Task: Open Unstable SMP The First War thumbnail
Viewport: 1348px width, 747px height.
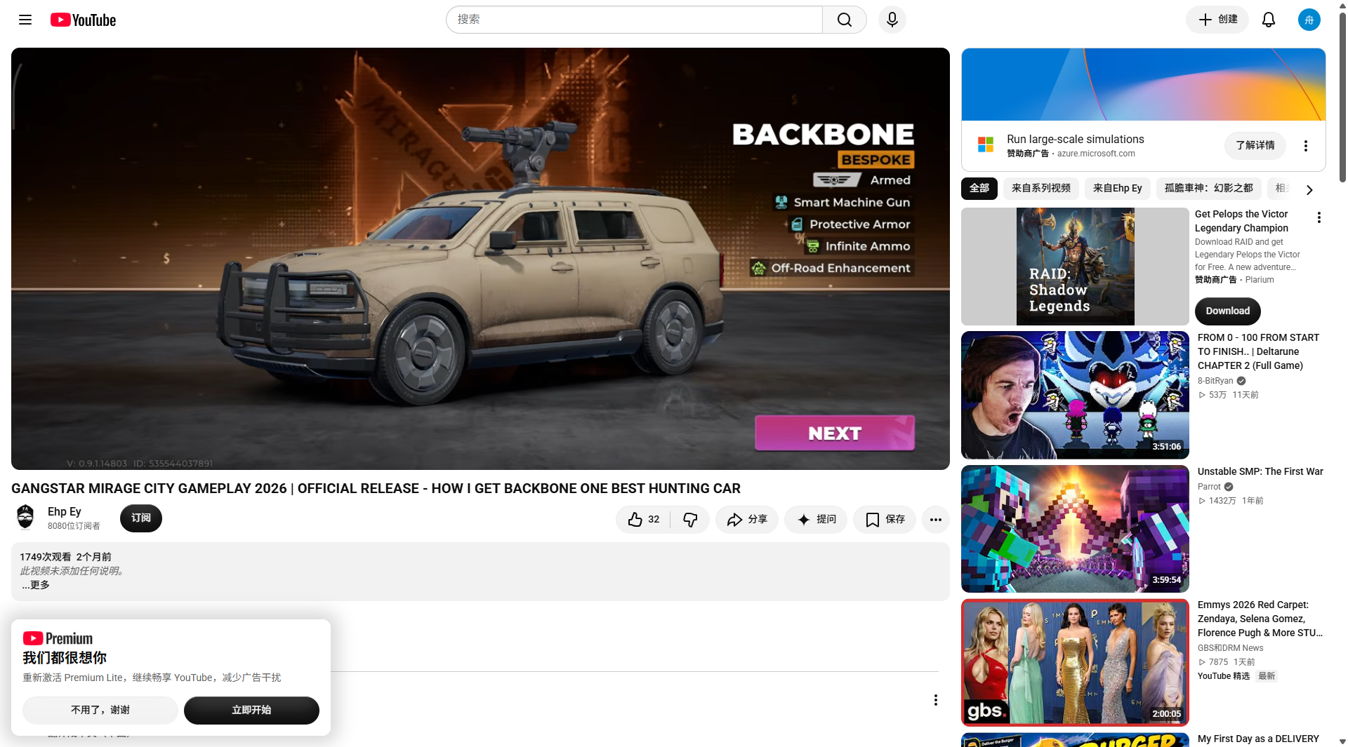Action: pos(1075,529)
